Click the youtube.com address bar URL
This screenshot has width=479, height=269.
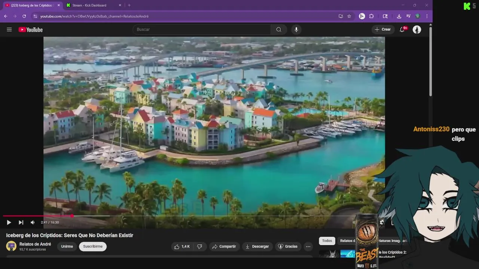pos(94,16)
